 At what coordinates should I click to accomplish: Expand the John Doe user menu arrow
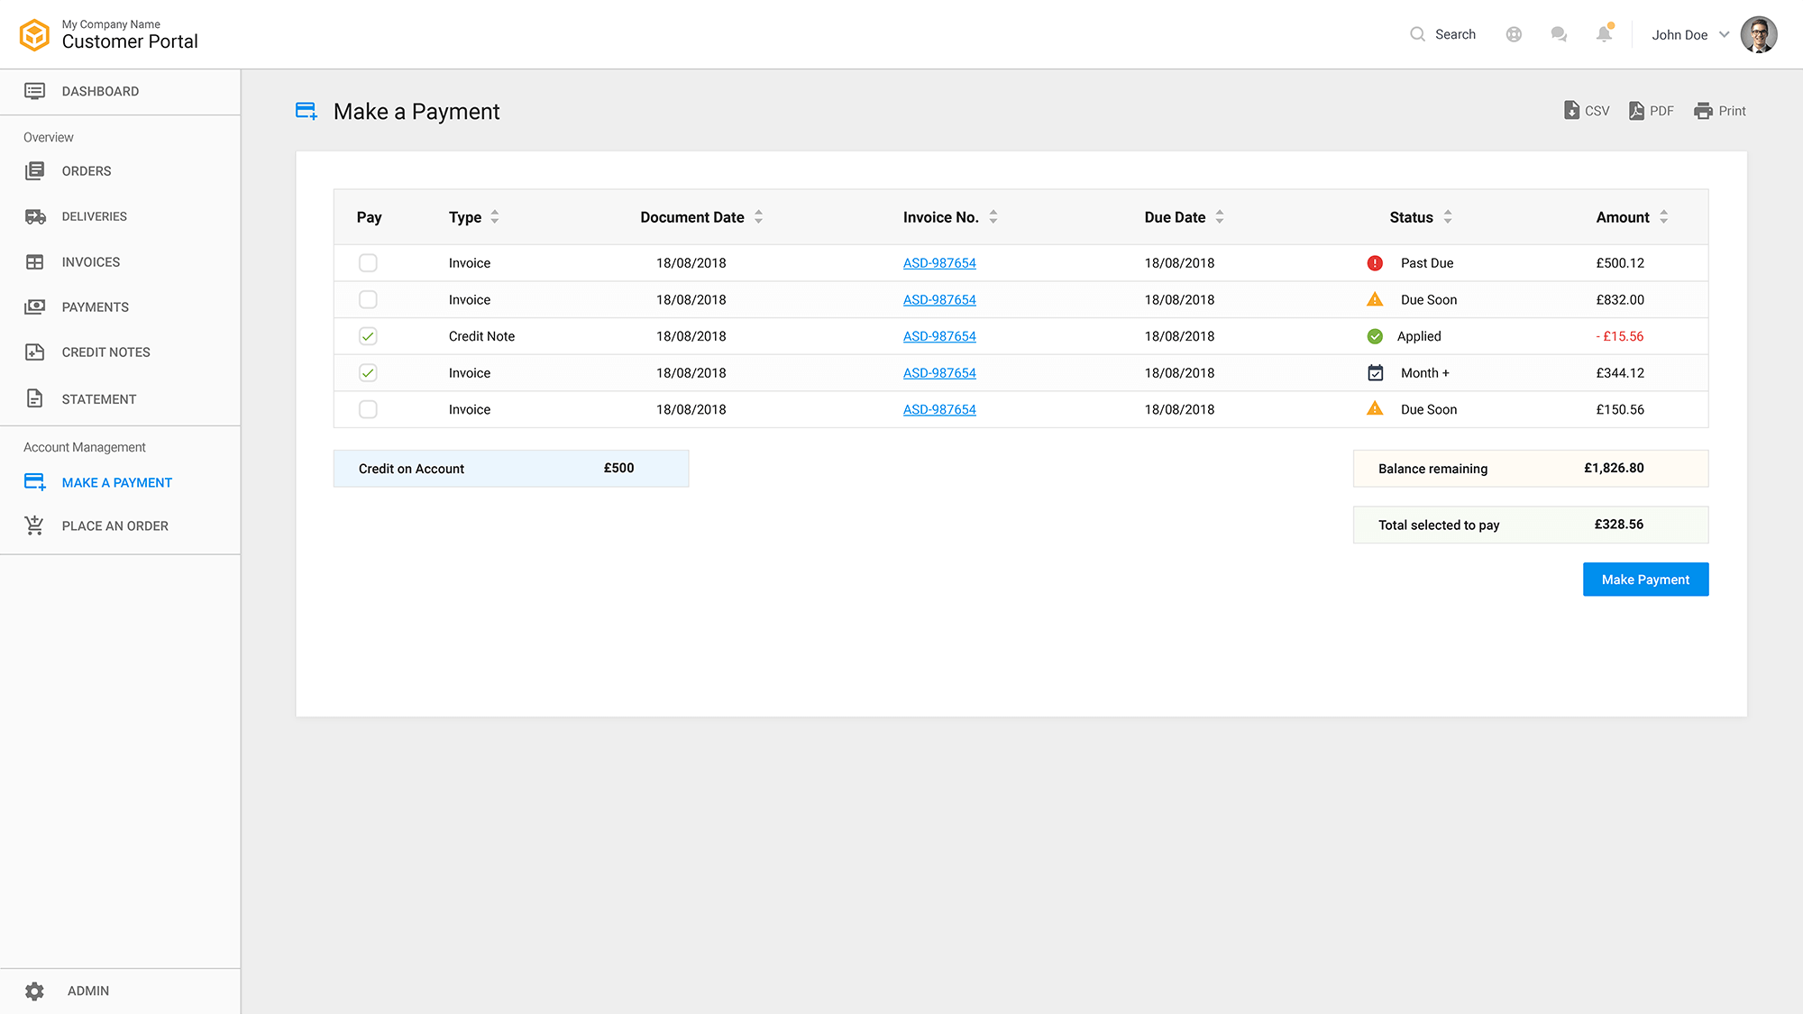pos(1724,34)
